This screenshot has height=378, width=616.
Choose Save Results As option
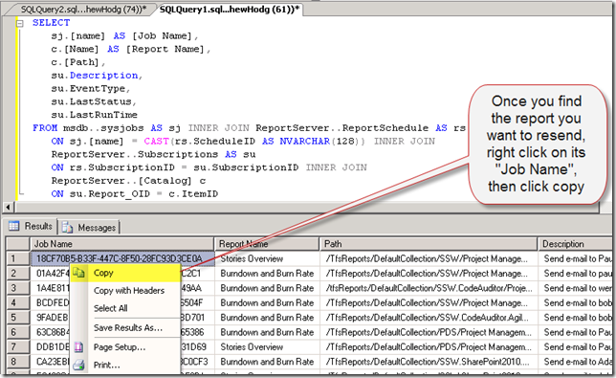click(x=127, y=327)
